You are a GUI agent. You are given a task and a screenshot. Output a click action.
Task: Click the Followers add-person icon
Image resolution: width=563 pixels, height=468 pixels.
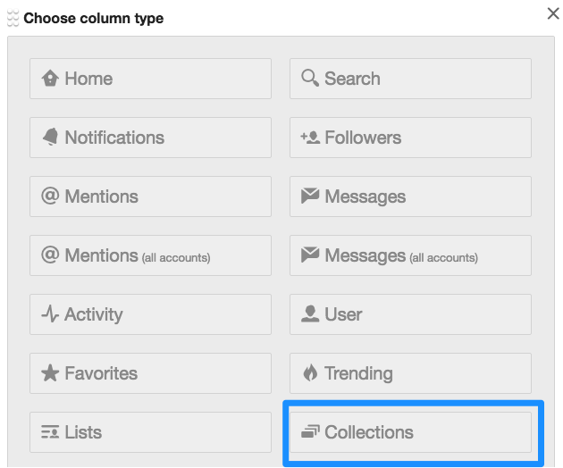[x=310, y=138]
